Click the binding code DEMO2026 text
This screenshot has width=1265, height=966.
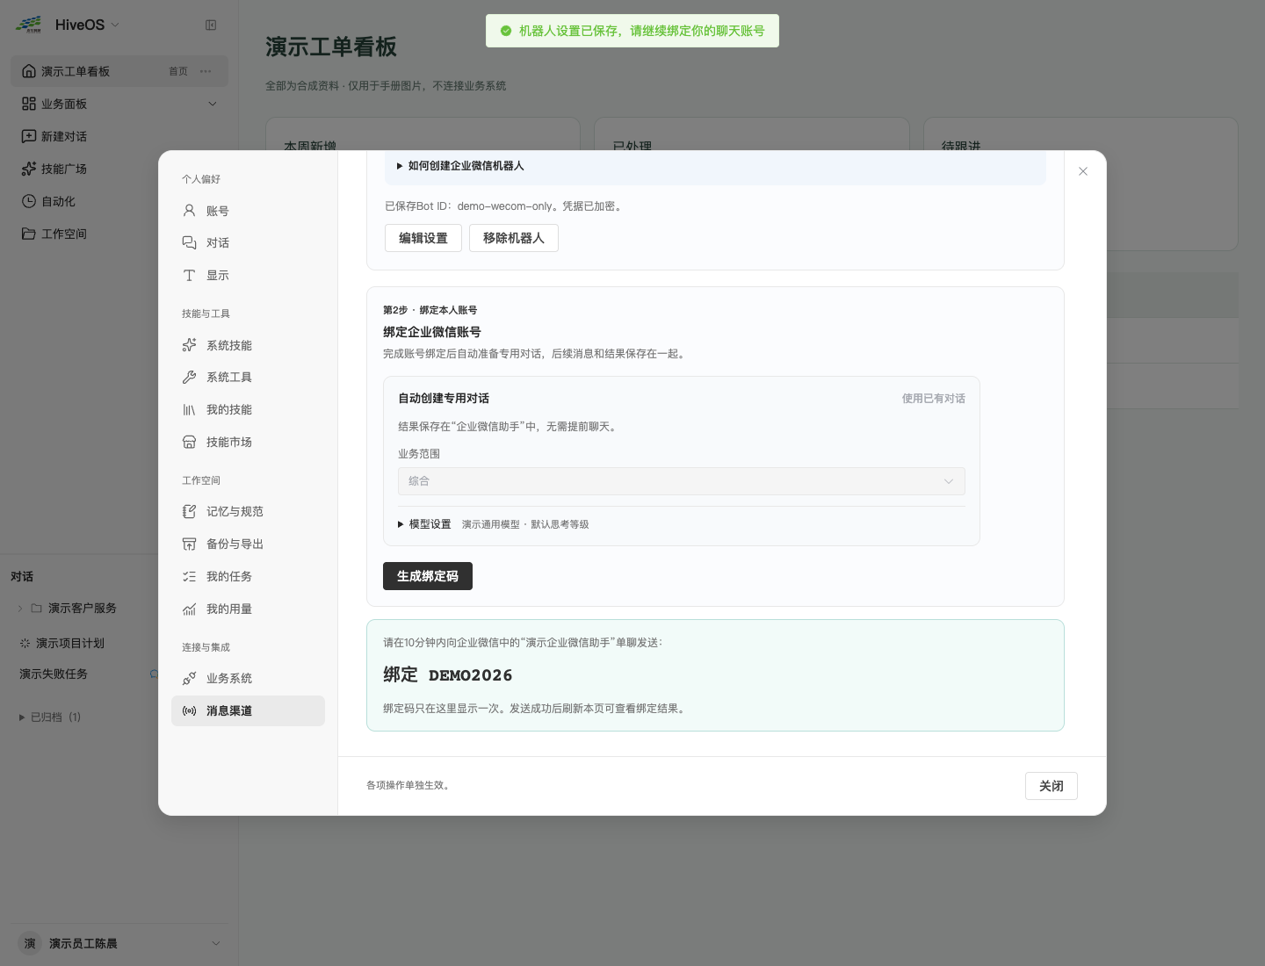(470, 674)
